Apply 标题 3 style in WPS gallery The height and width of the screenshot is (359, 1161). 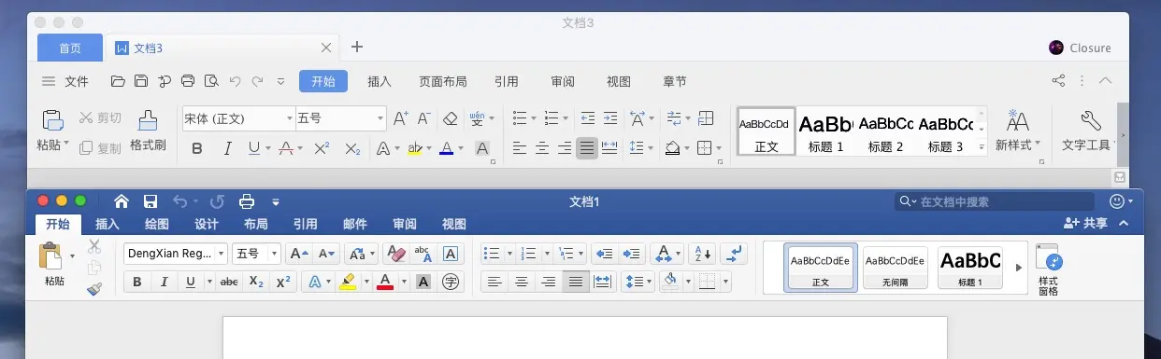tap(946, 131)
